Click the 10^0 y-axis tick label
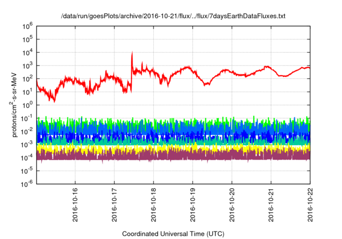The height and width of the screenshot is (239, 342). tap(27, 105)
